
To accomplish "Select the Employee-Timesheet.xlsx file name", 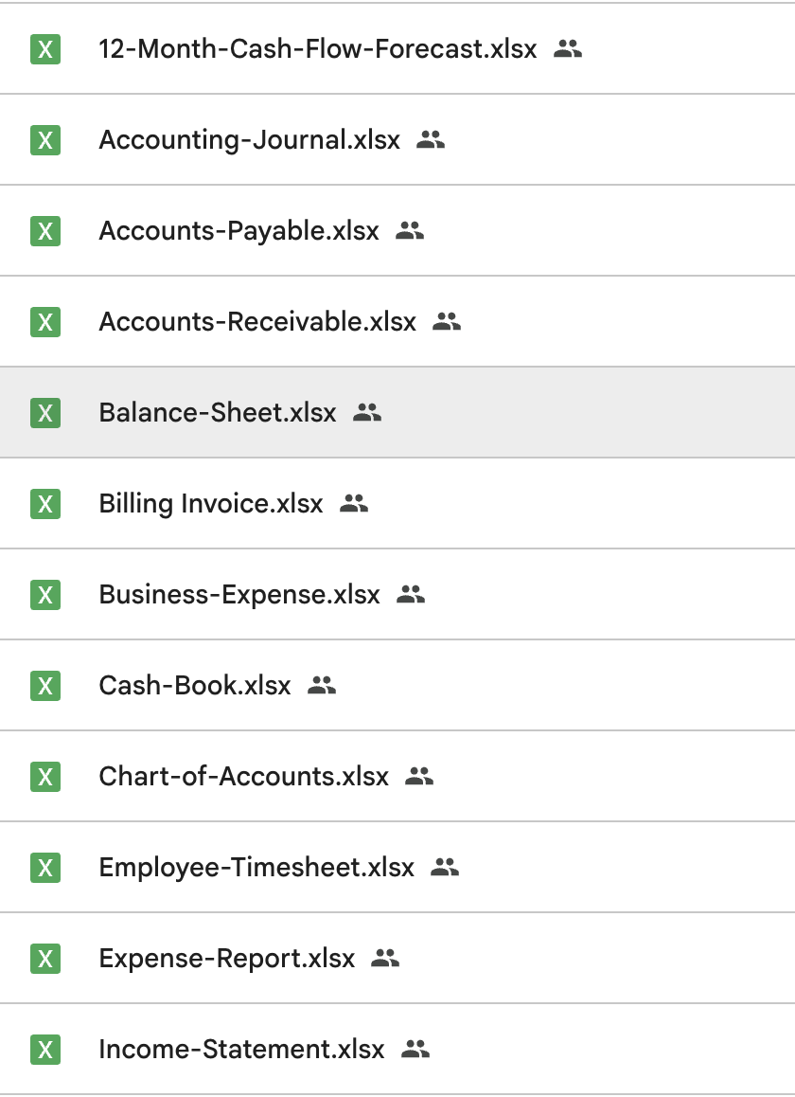I will [256, 868].
